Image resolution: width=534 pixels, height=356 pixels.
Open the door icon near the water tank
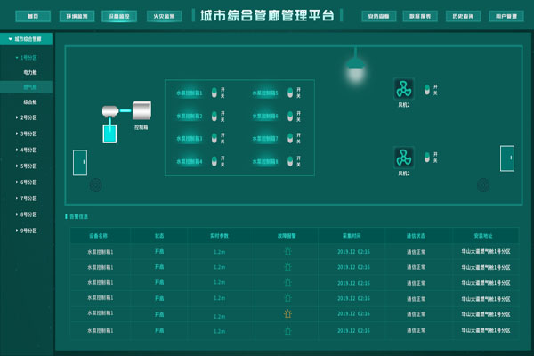79,162
